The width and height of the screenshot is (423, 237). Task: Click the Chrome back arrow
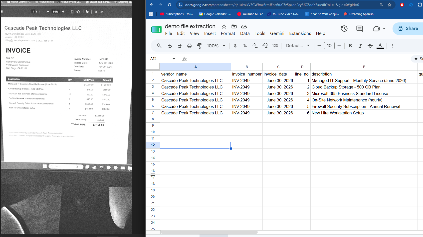[152, 5]
